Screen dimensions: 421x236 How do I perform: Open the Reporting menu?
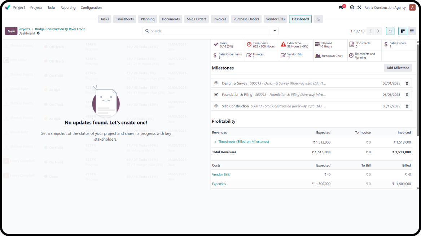point(68,8)
